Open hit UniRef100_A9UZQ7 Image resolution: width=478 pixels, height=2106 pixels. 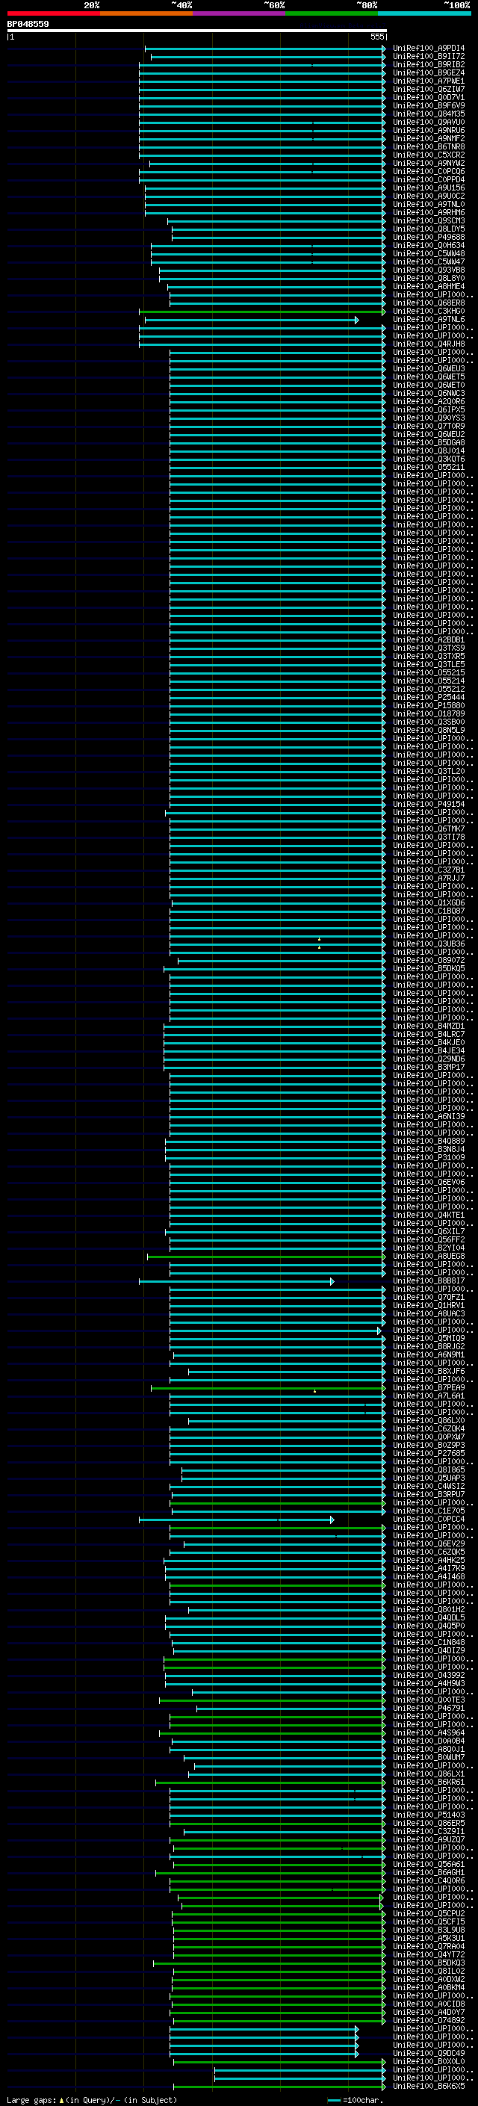[x=428, y=1839]
